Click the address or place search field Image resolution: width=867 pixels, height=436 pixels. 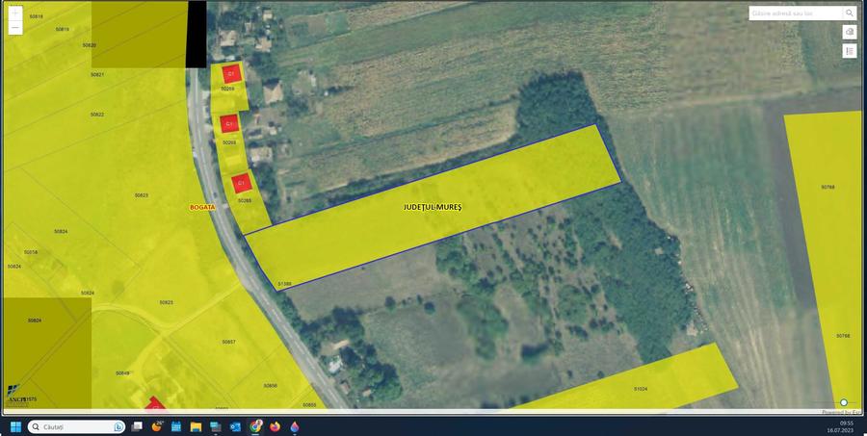point(795,13)
